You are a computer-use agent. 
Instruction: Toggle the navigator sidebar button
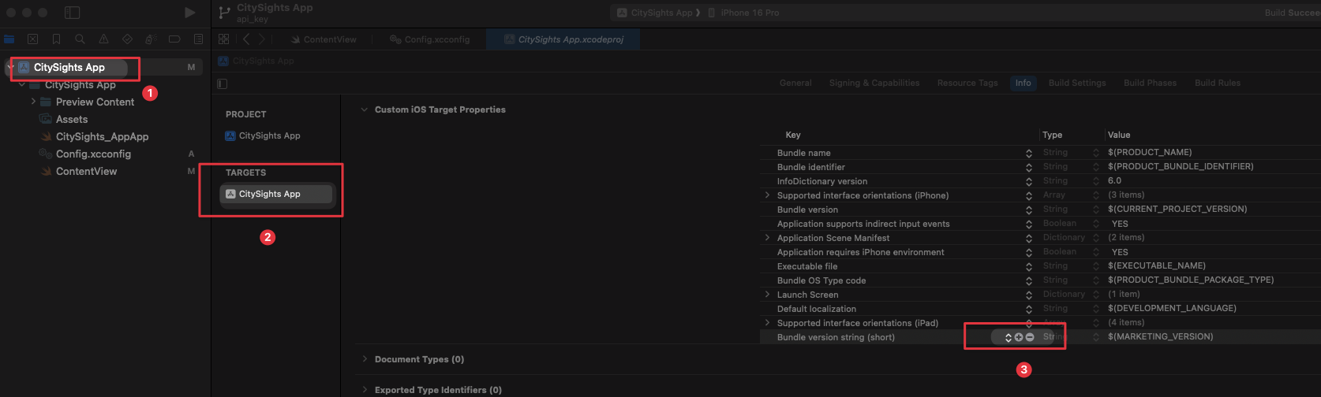click(72, 13)
